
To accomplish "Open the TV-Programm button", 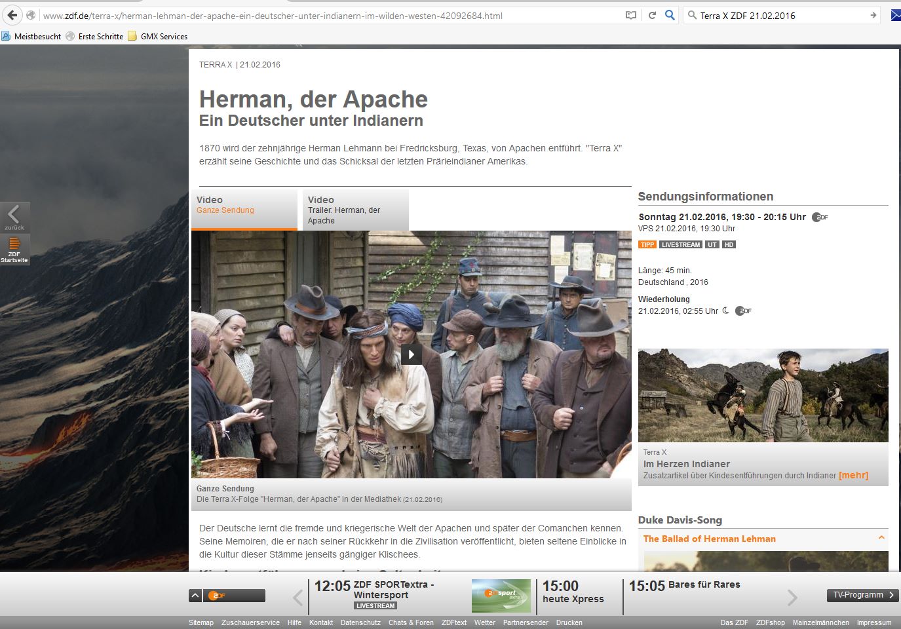I will (862, 595).
